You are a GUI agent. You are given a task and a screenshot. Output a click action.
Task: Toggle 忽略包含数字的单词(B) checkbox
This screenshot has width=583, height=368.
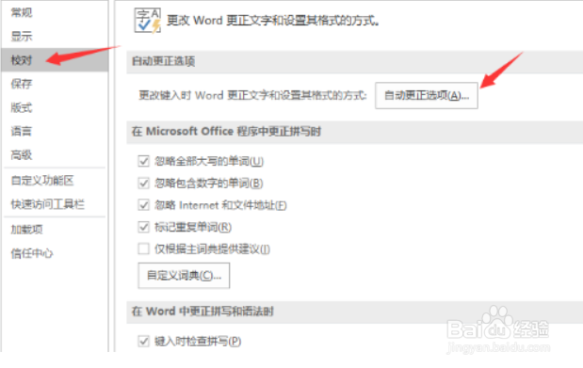143,183
